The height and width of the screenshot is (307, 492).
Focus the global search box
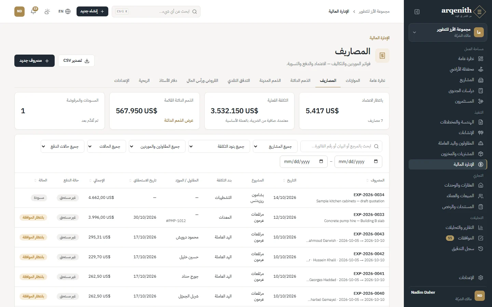156,11
